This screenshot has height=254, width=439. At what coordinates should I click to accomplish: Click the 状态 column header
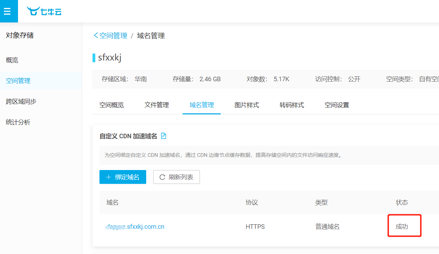pos(402,203)
